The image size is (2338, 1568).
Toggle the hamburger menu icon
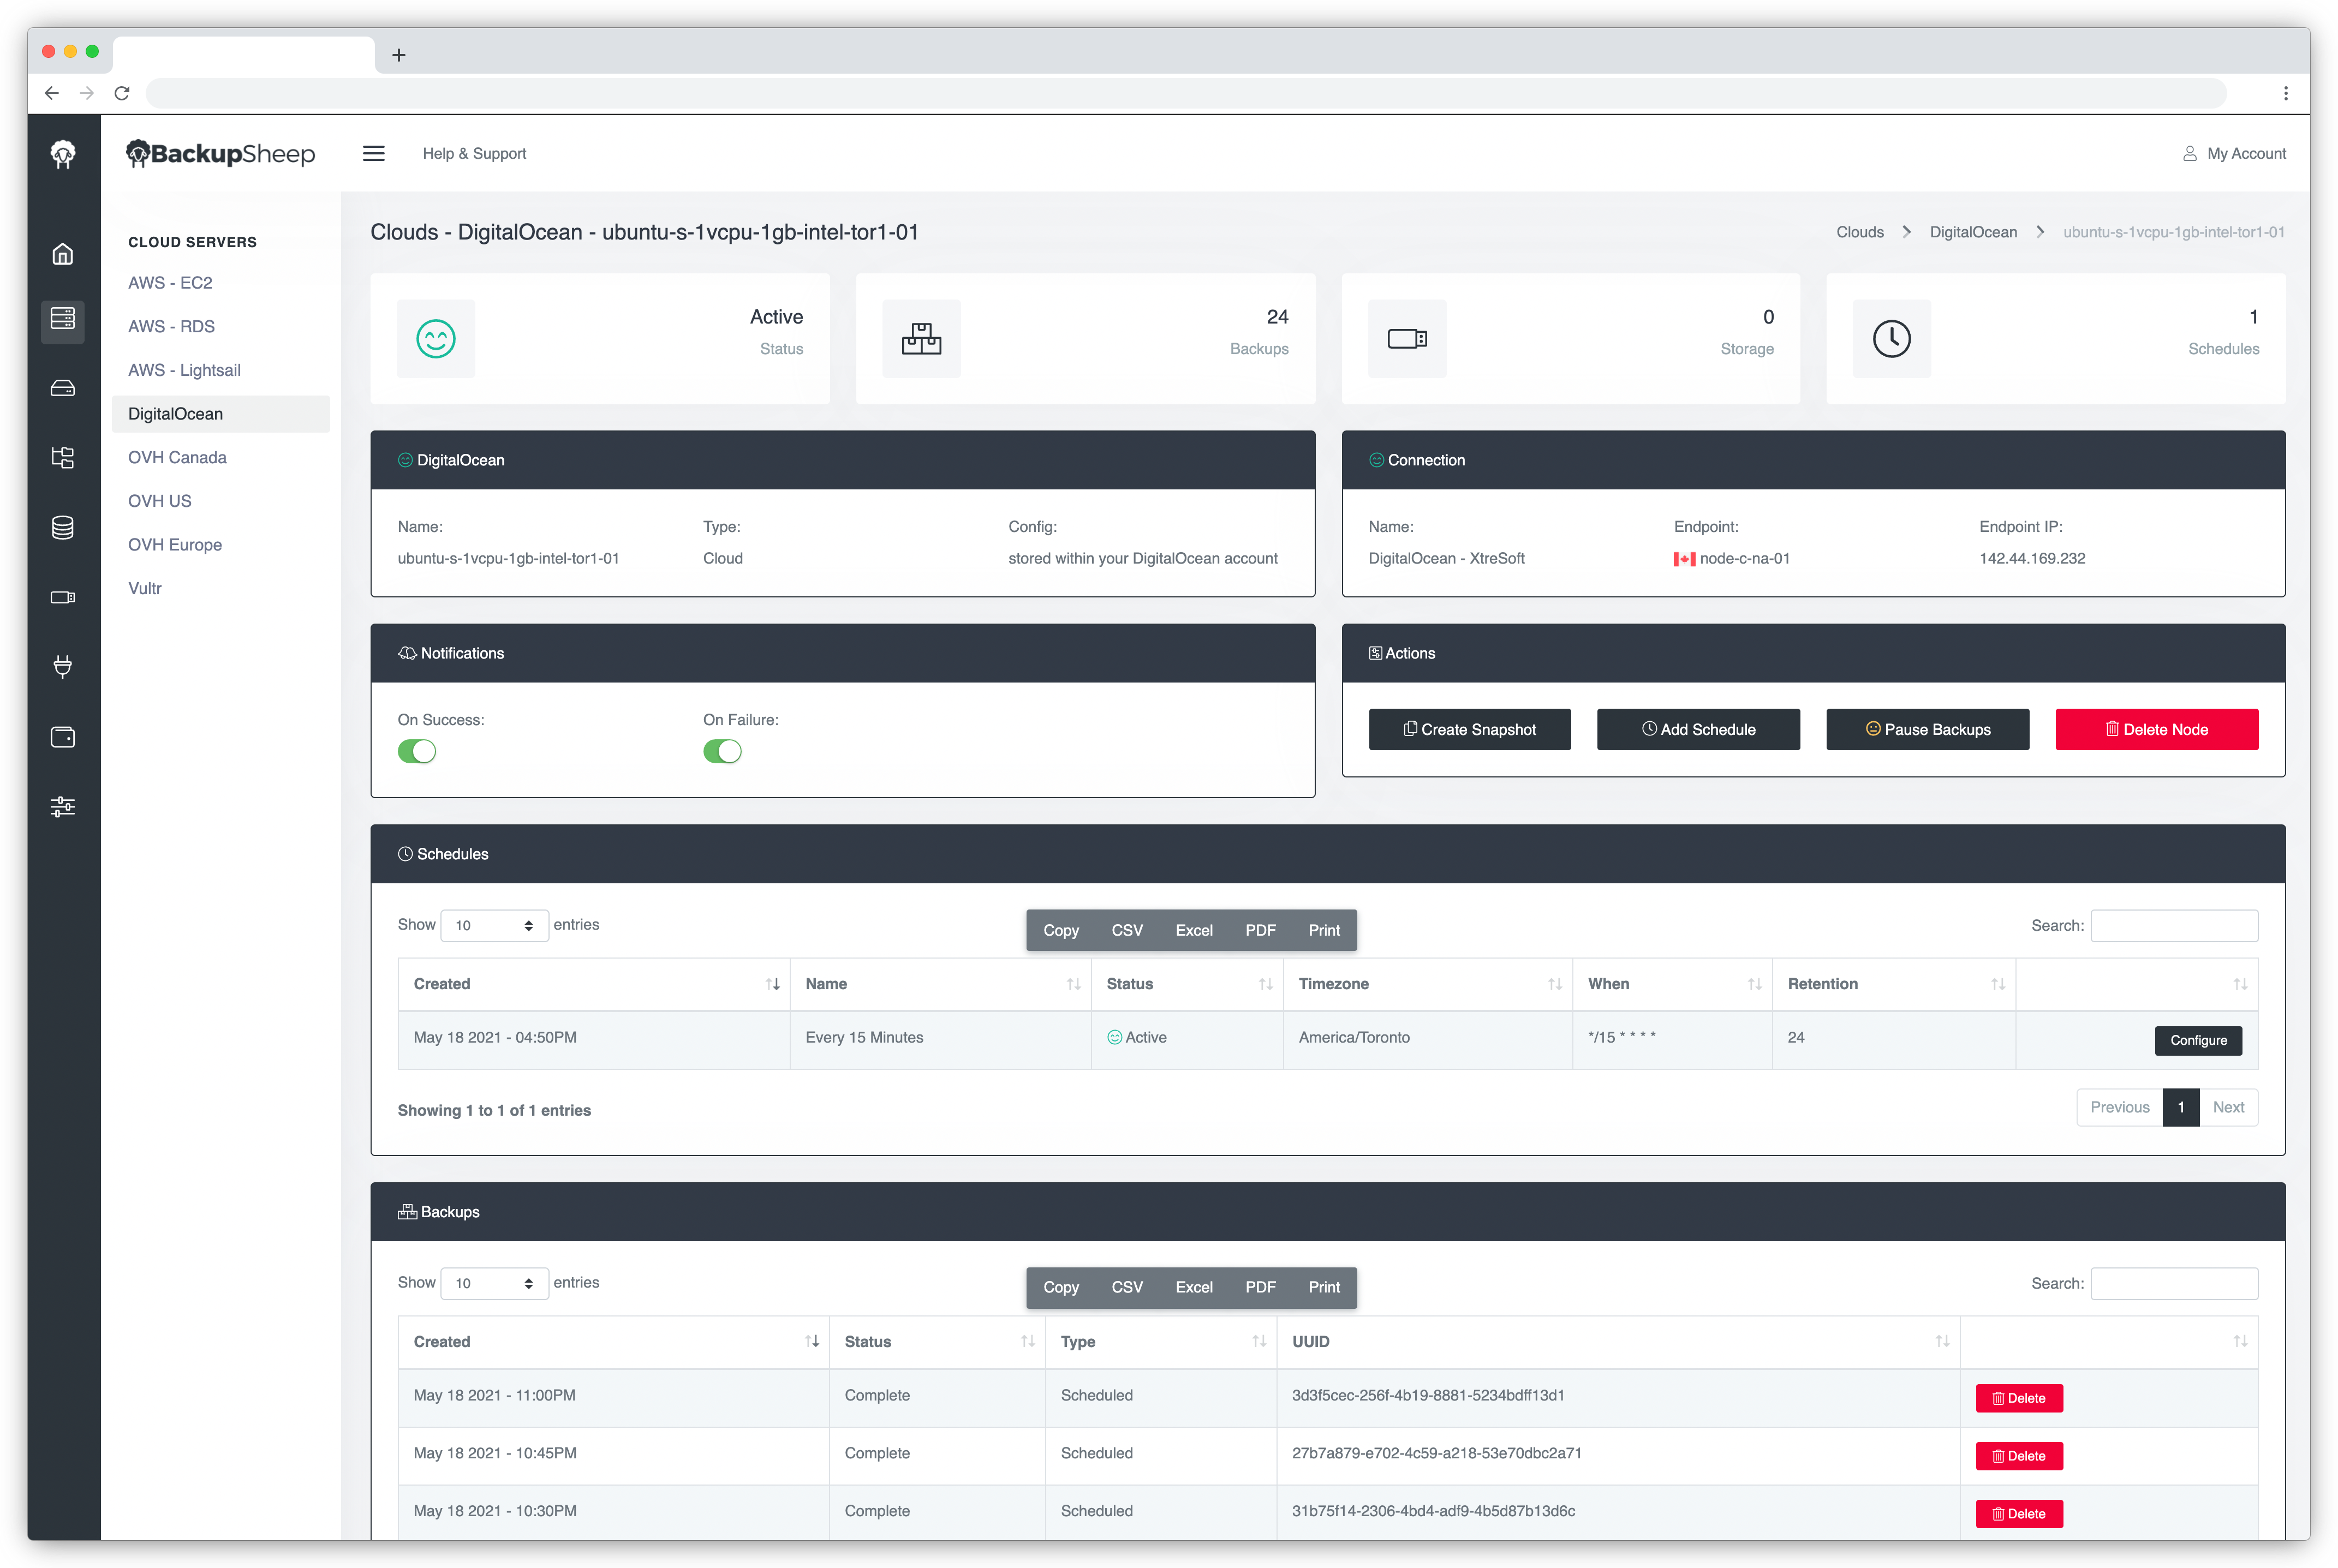click(374, 153)
